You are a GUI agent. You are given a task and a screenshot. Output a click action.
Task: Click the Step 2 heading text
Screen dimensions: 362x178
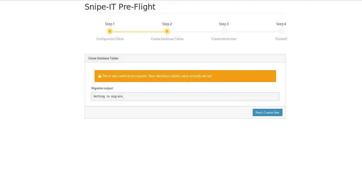coord(167,24)
